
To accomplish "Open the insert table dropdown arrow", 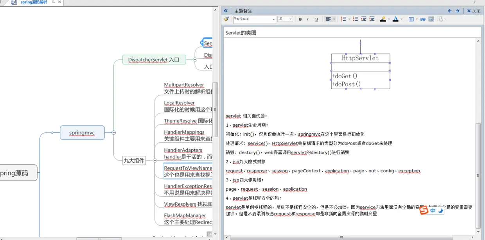I will click(417, 19).
